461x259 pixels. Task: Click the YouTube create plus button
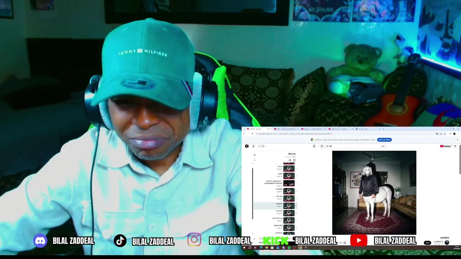click(x=261, y=146)
